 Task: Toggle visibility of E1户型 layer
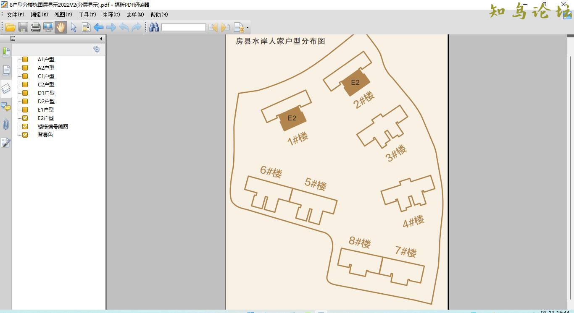pyautogui.click(x=25, y=110)
